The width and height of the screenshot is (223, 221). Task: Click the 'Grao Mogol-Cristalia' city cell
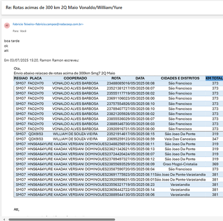(x=180, y=164)
